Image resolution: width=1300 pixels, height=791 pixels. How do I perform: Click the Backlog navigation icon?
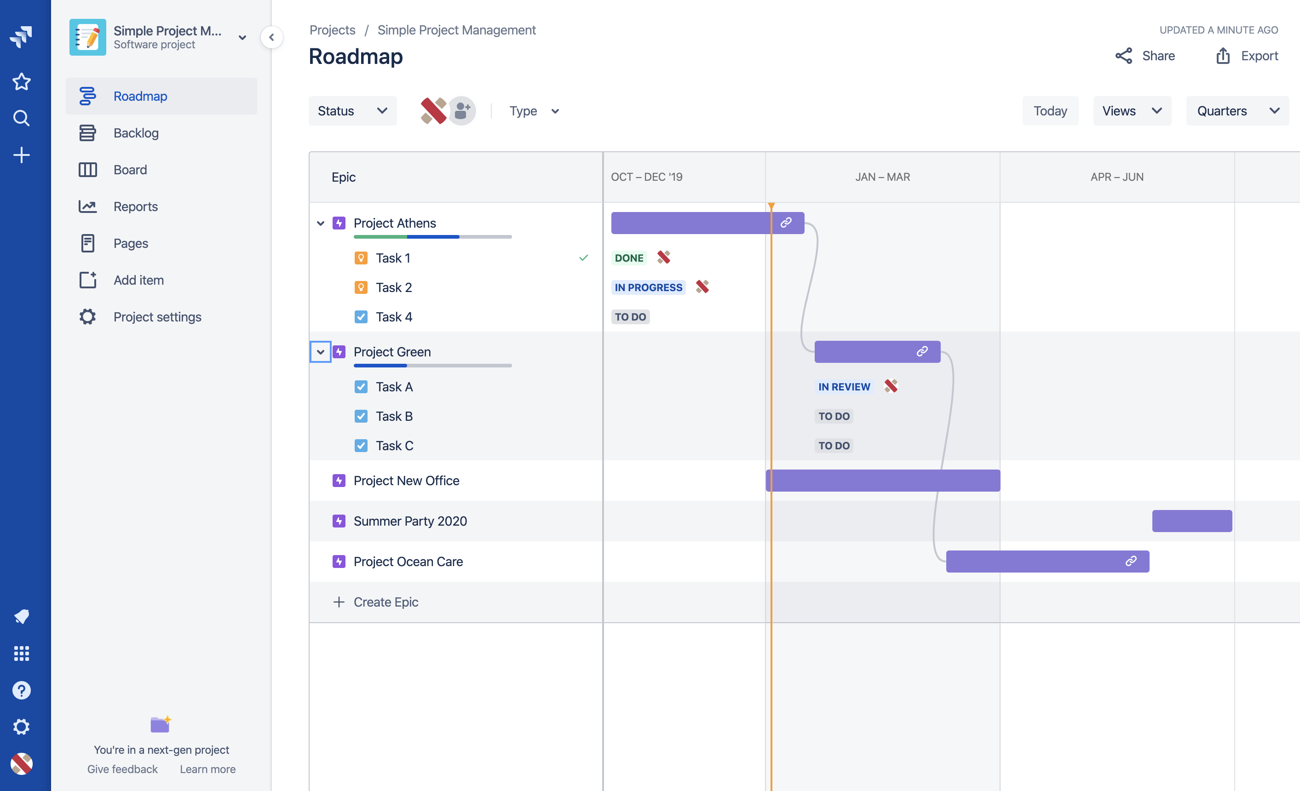coord(86,132)
